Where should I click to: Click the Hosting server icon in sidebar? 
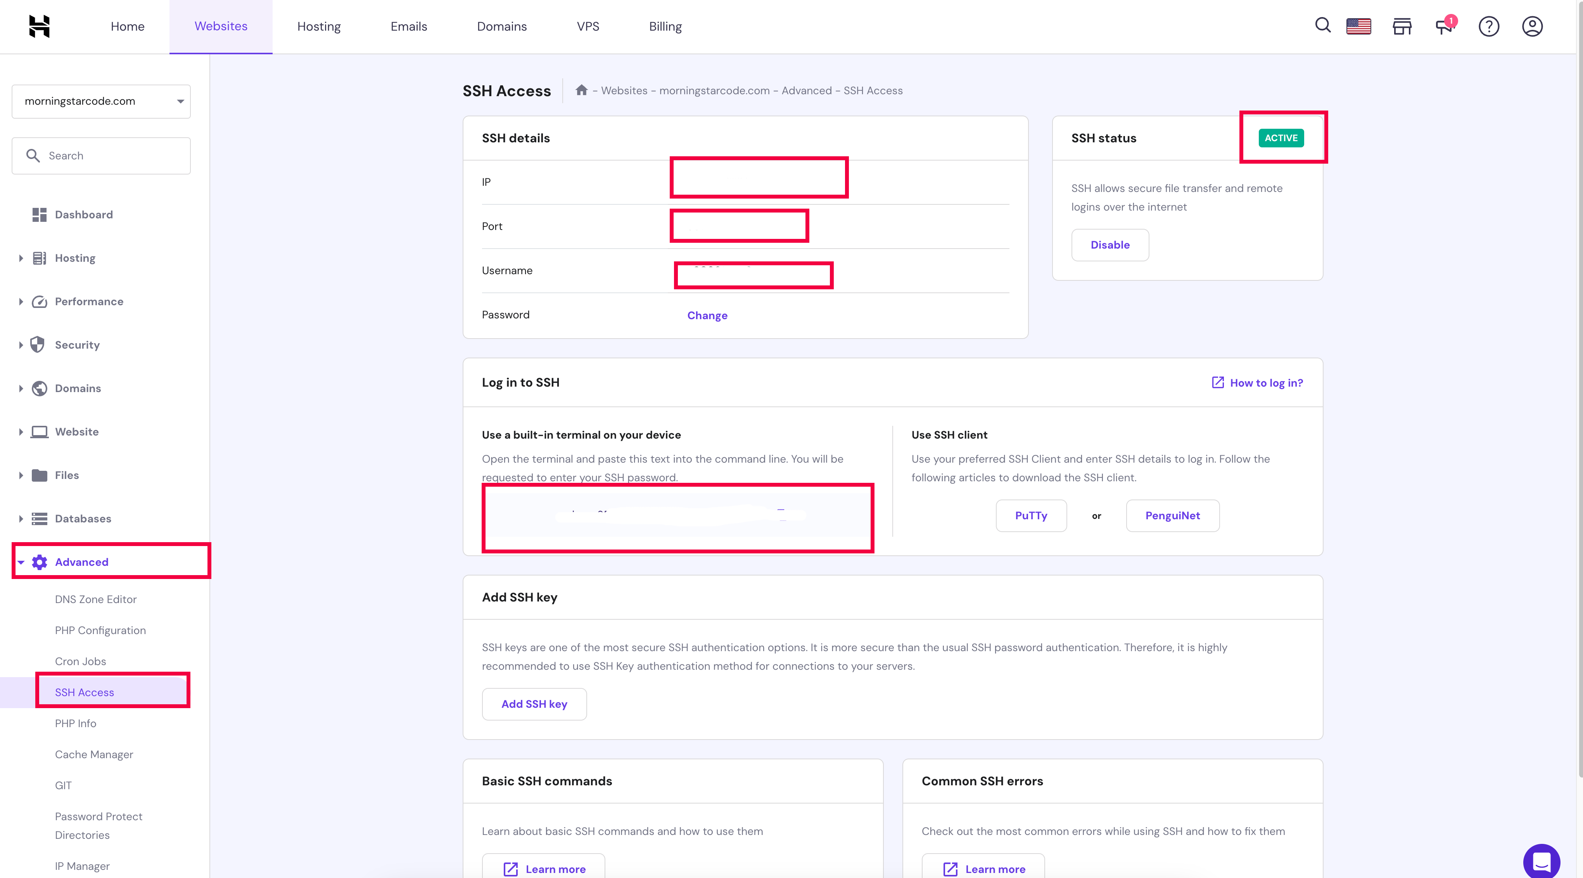click(x=39, y=258)
